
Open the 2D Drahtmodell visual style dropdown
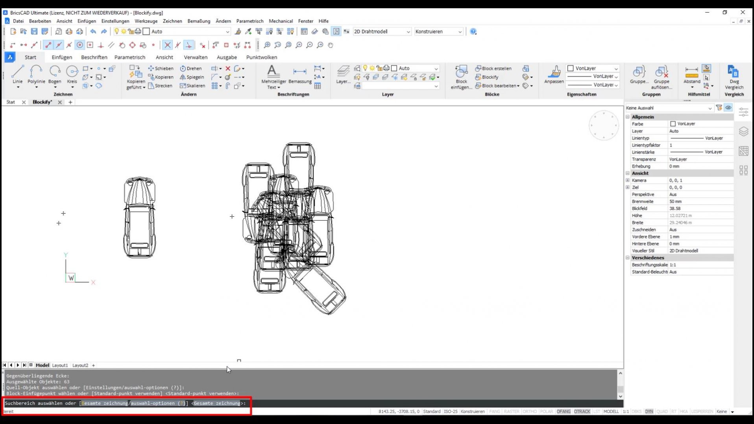click(x=382, y=31)
